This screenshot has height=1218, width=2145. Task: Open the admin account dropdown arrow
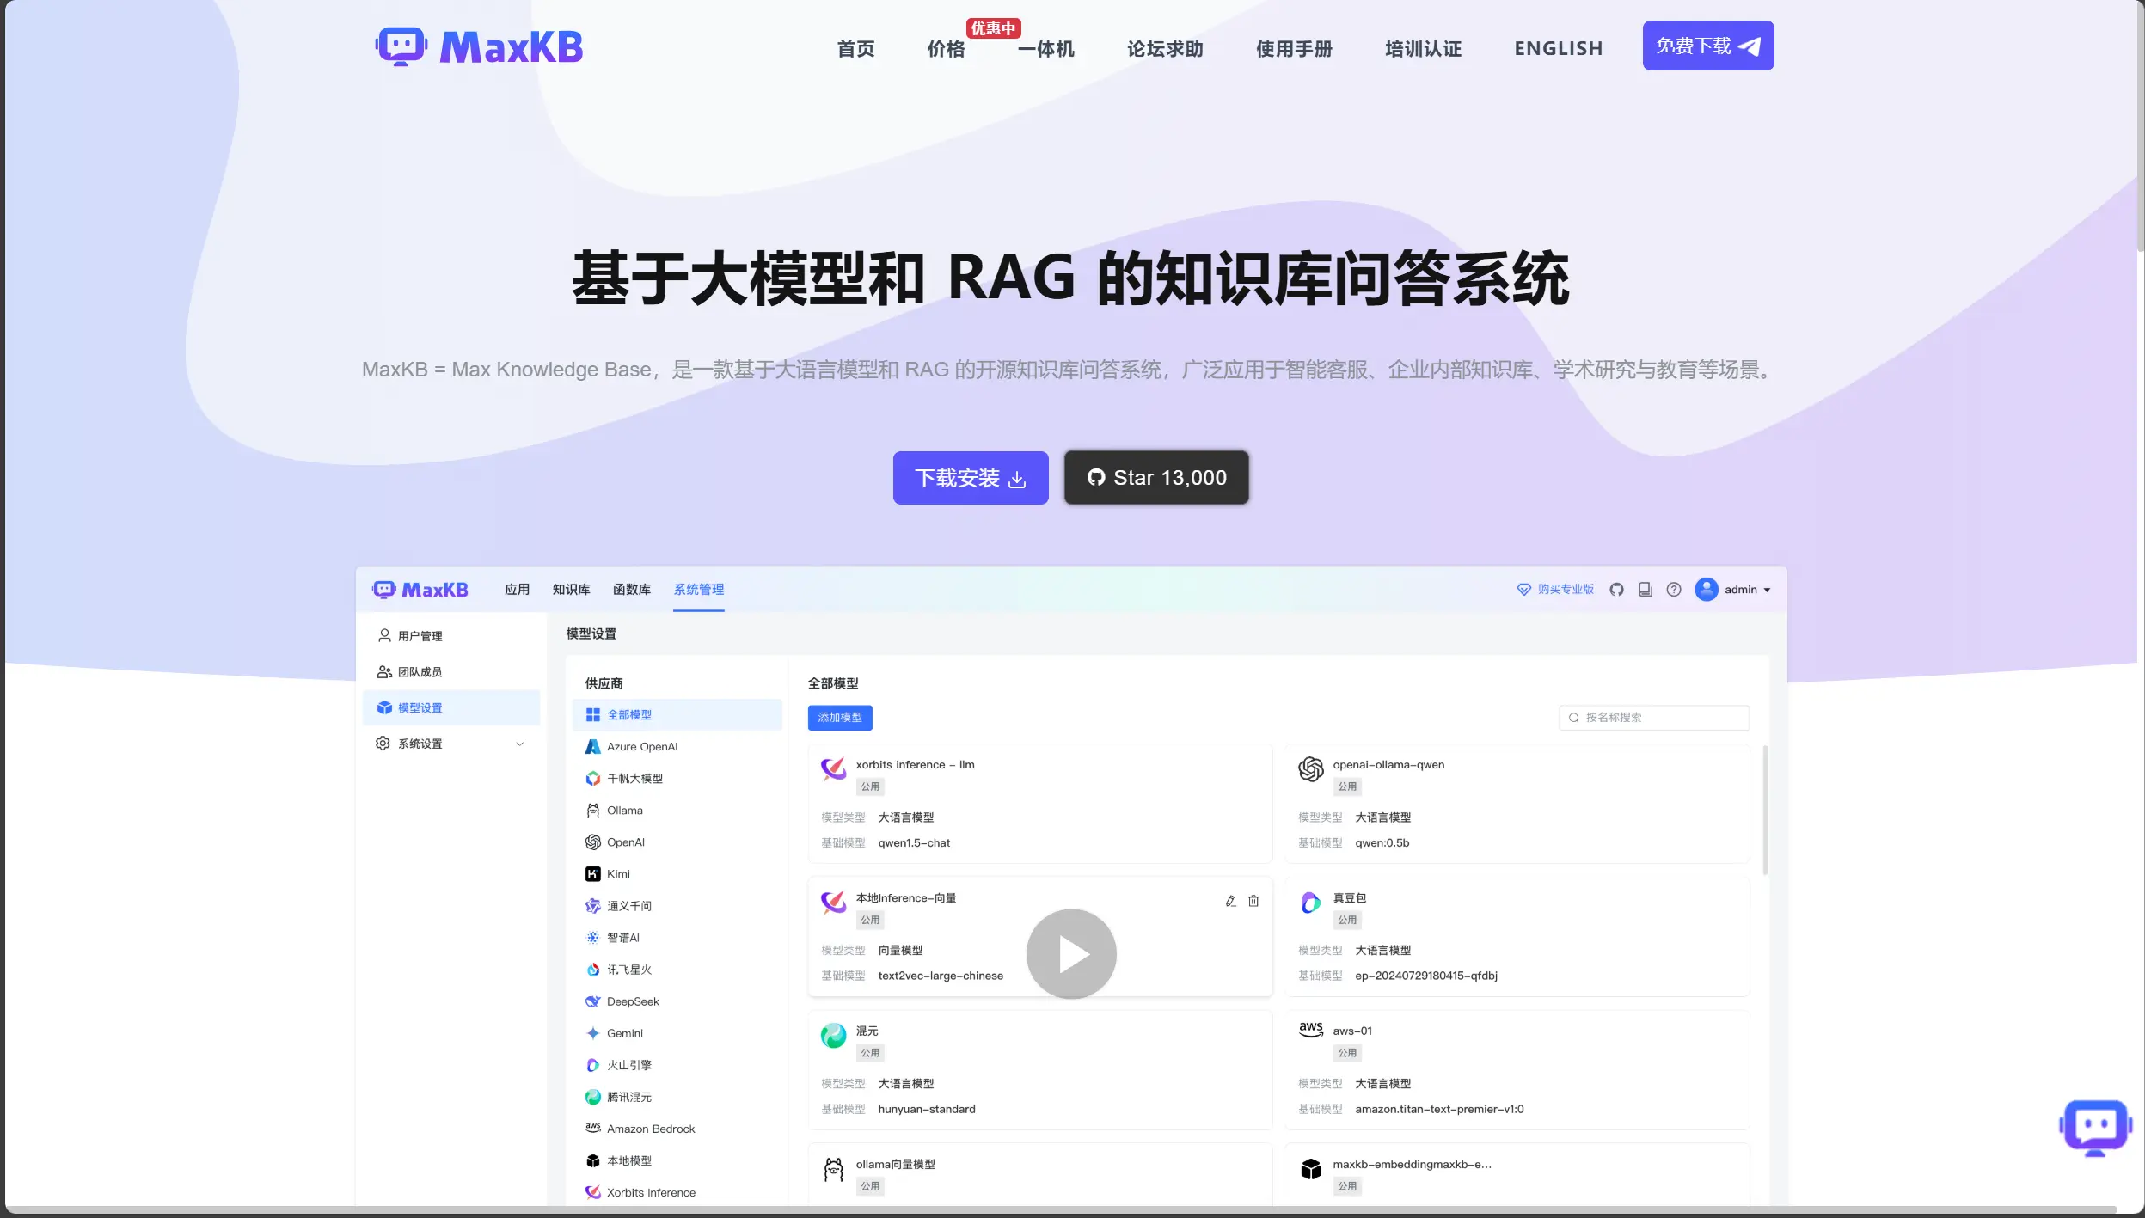[1768, 591]
